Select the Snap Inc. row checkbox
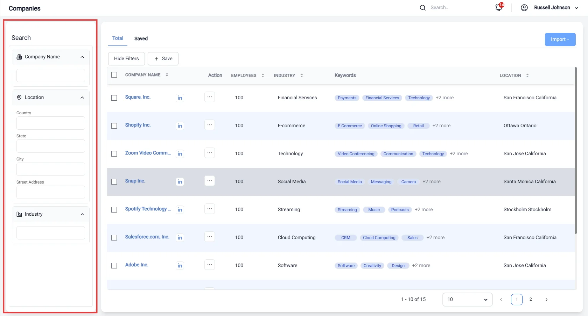Image resolution: width=588 pixels, height=316 pixels. [114, 182]
